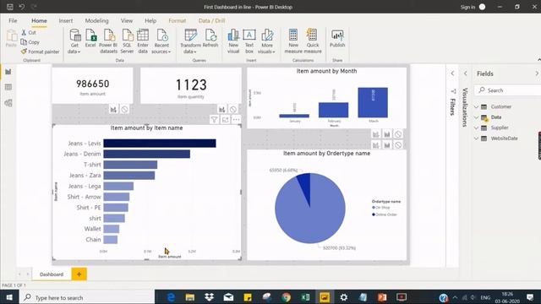Open Settings gear in taskbar
The image size is (541, 304).
click(344, 297)
